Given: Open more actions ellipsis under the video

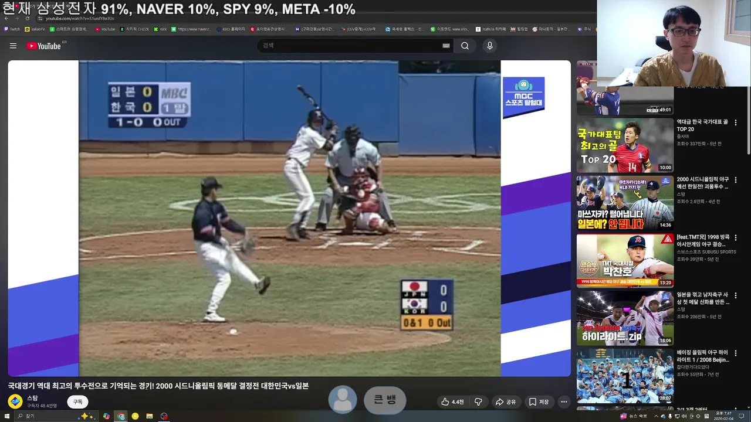Looking at the screenshot, I should 564,402.
